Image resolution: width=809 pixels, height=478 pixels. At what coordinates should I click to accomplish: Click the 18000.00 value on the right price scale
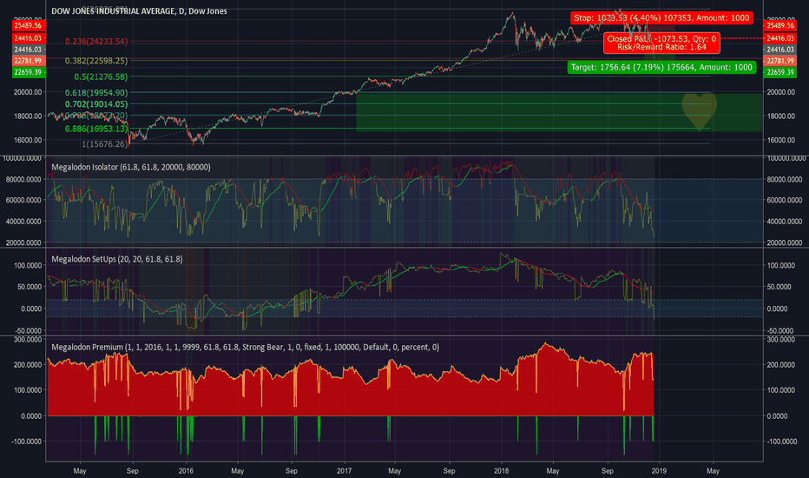pos(780,116)
